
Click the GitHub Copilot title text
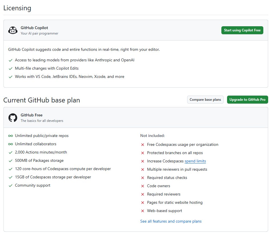tap(34, 28)
